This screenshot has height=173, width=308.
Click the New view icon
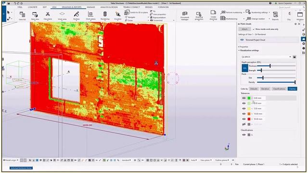coord(35,16)
